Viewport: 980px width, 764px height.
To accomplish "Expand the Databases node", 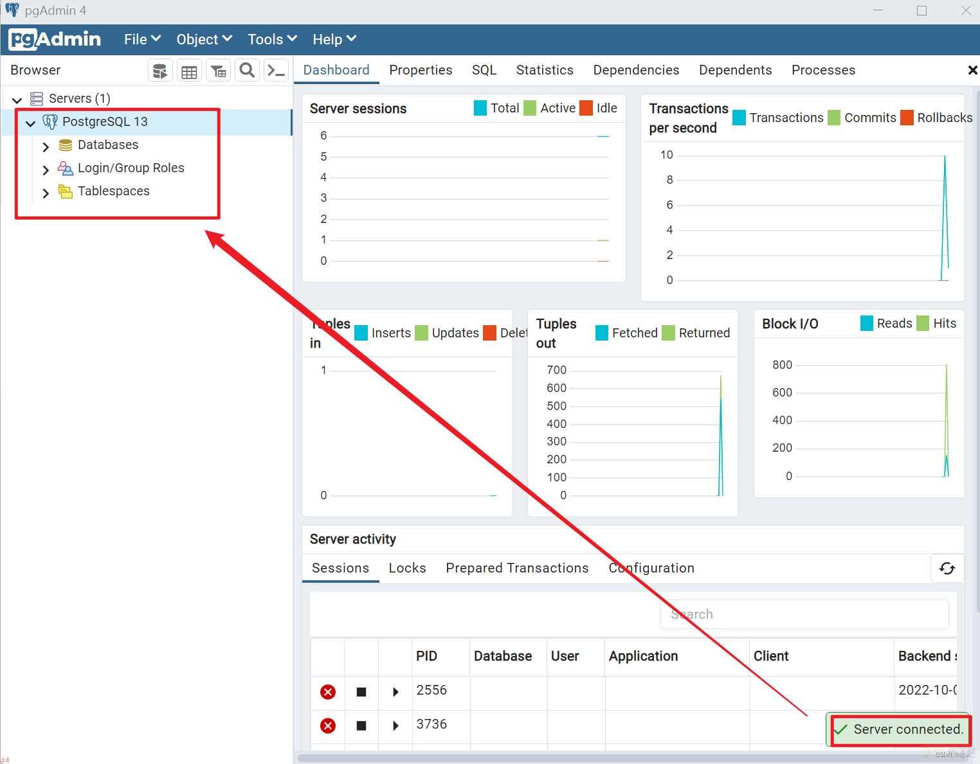I will (x=46, y=147).
